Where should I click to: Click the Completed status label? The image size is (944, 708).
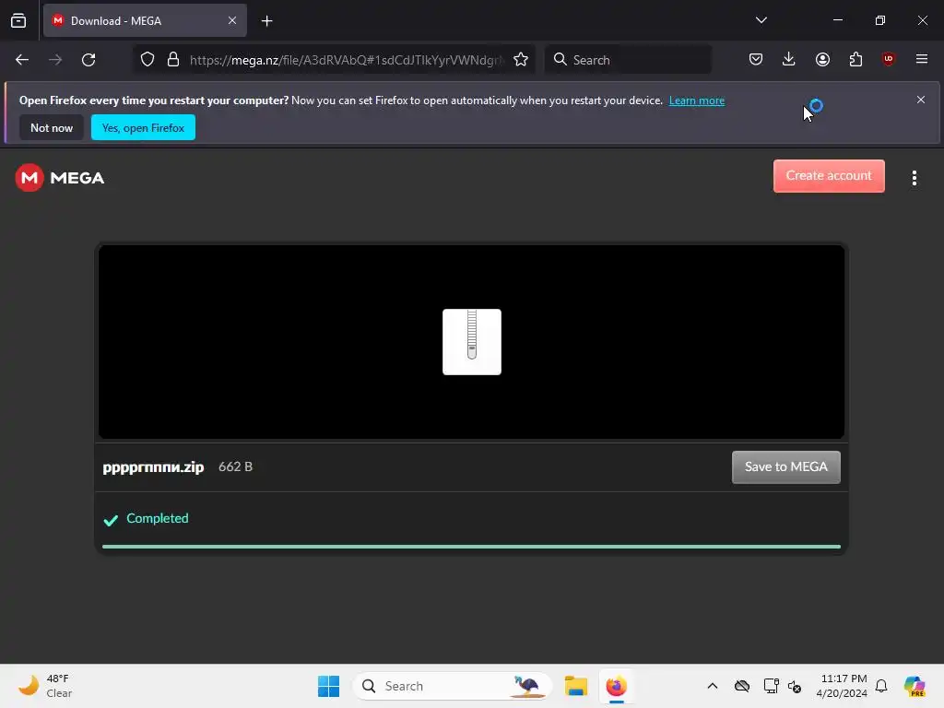click(157, 518)
